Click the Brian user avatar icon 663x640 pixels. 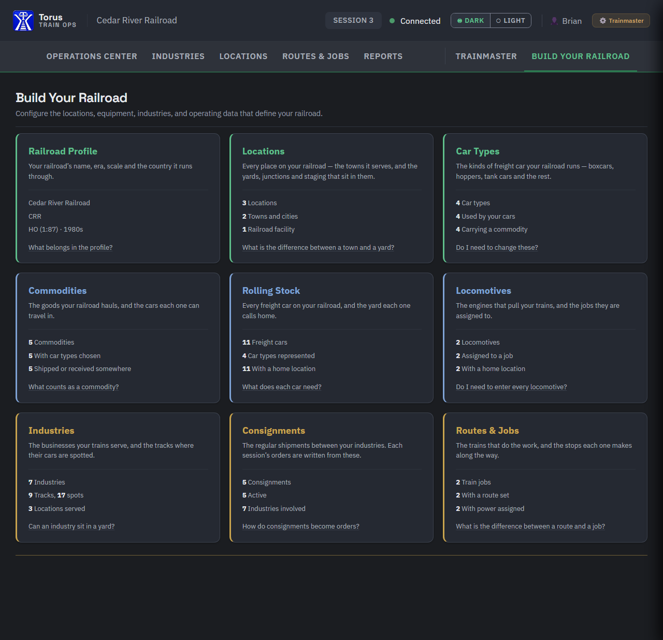tap(554, 21)
